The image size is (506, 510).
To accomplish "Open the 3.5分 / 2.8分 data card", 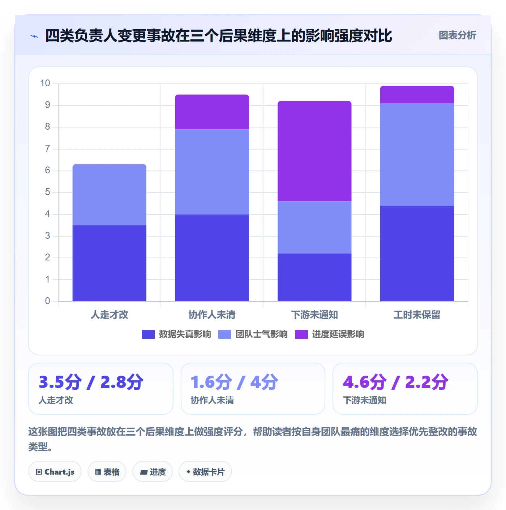I will 101,389.
